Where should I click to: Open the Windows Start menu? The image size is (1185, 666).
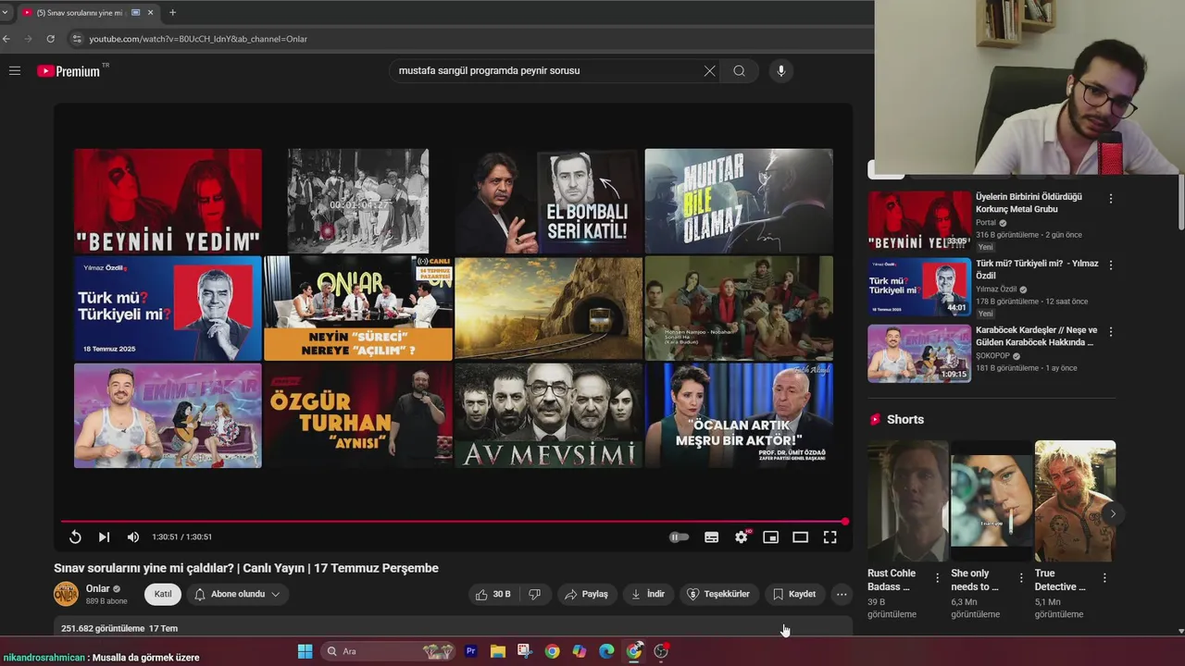[x=305, y=651]
